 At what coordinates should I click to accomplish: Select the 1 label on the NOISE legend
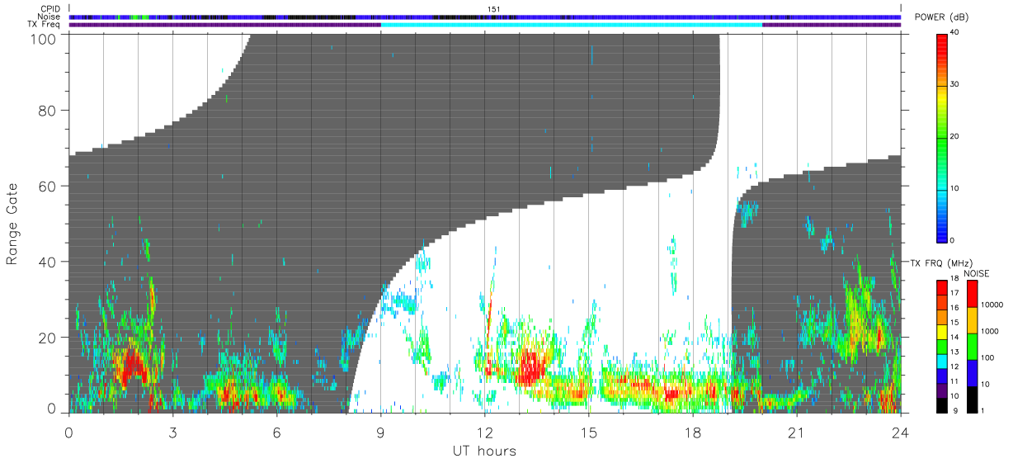(982, 411)
